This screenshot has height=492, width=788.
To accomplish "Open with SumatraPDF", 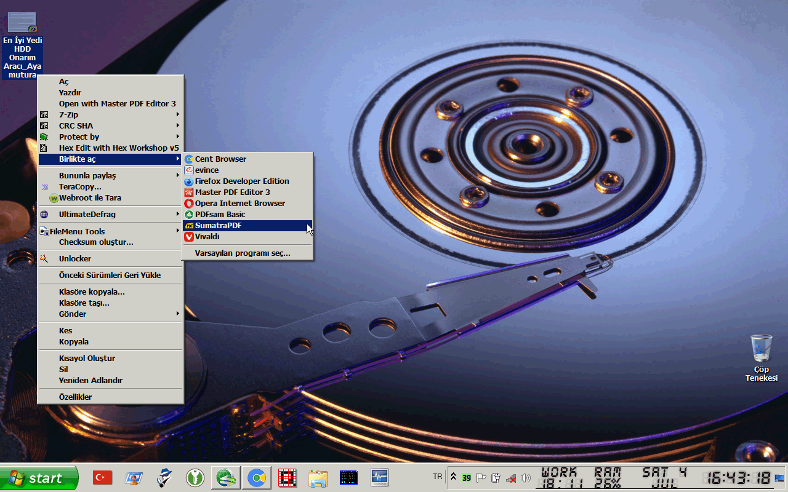I will (247, 225).
